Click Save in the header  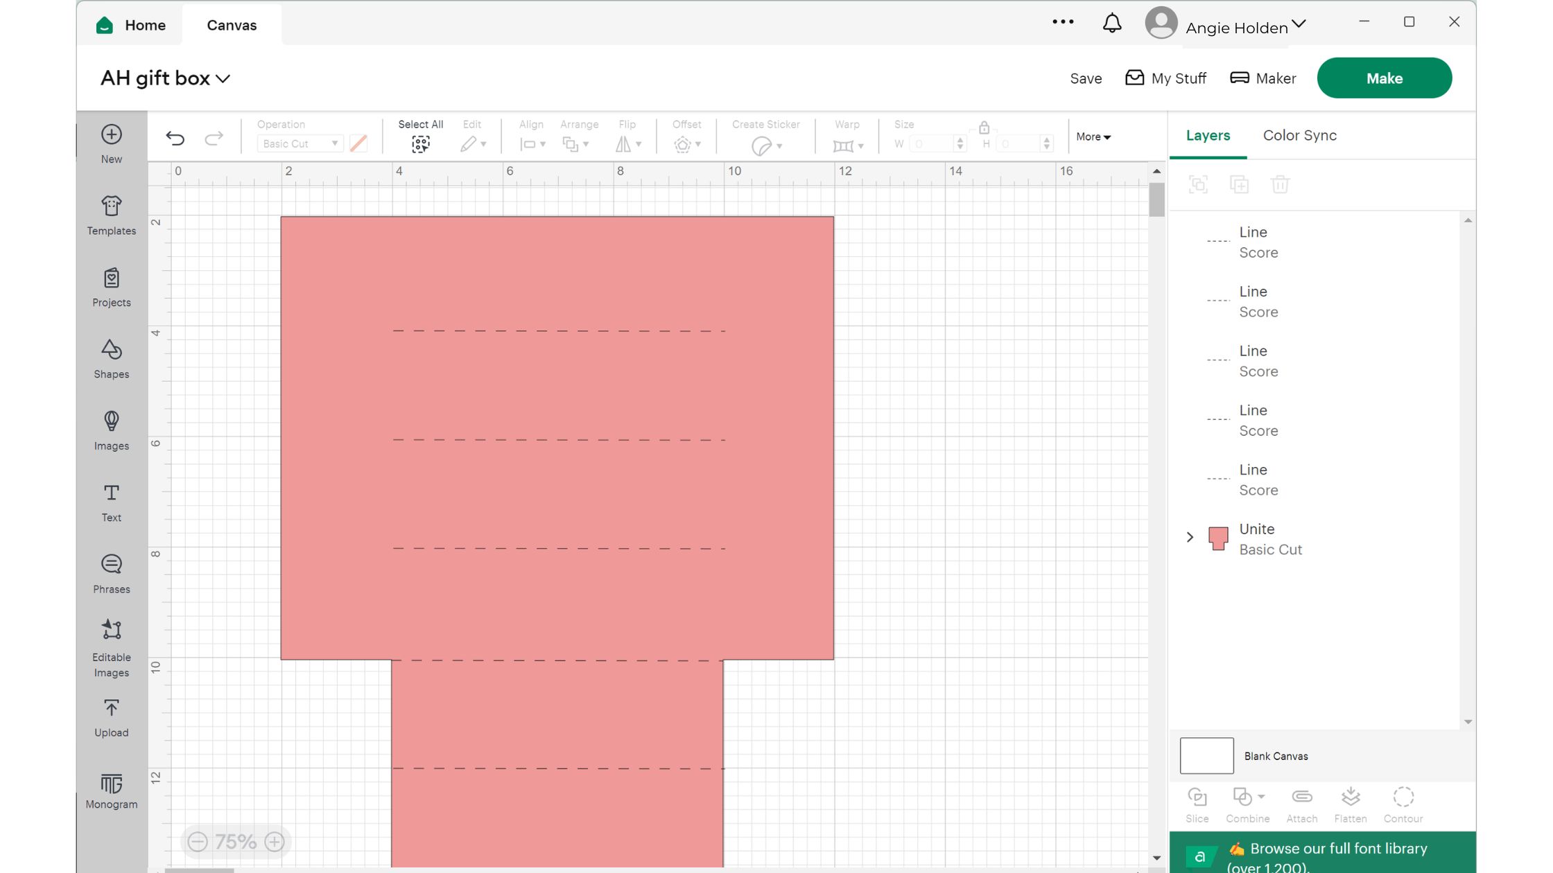1086,78
